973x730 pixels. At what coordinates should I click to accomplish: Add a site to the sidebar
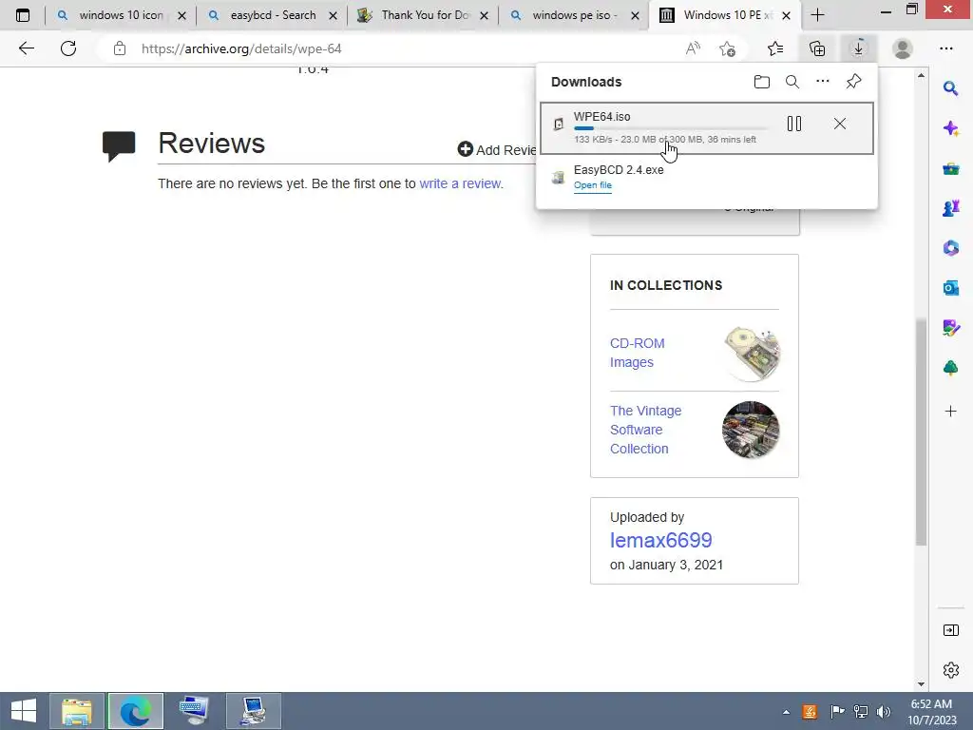pyautogui.click(x=950, y=411)
